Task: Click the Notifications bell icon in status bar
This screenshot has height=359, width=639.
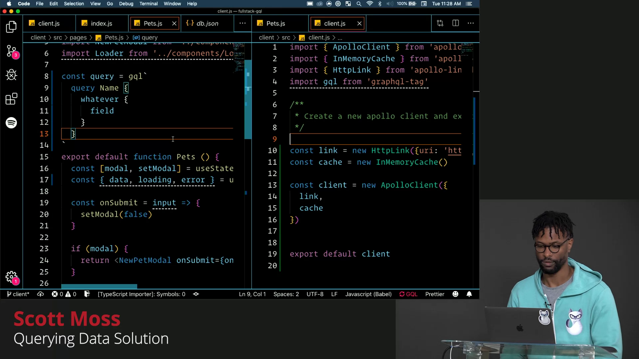Action: pyautogui.click(x=469, y=294)
